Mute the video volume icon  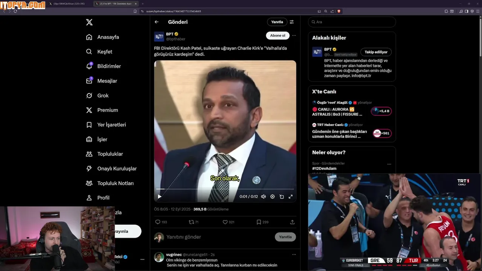coord(264,196)
